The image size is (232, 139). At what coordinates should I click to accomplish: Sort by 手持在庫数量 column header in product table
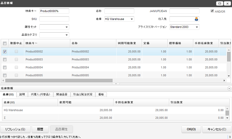pyautogui.click(x=206, y=43)
